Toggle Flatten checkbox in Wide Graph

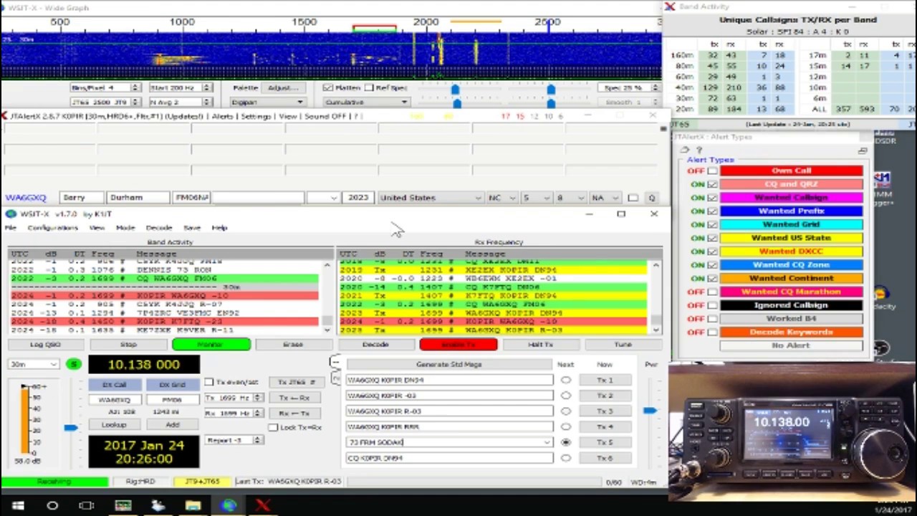pyautogui.click(x=328, y=87)
